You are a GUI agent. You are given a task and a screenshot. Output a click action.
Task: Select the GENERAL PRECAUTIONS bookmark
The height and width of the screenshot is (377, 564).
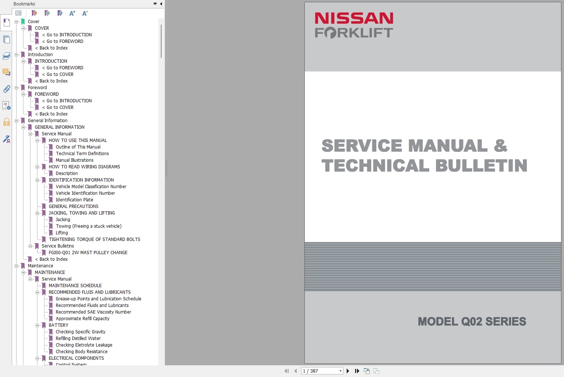click(x=73, y=206)
